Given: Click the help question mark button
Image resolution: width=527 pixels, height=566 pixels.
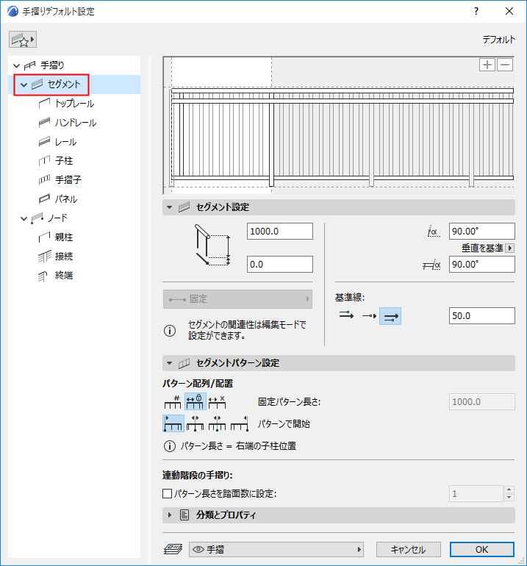Looking at the screenshot, I should pyautogui.click(x=476, y=11).
